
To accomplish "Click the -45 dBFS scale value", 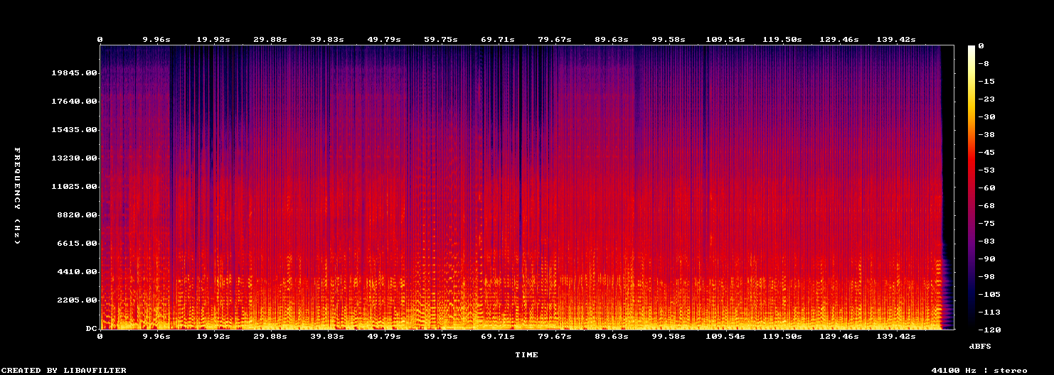I will [987, 153].
